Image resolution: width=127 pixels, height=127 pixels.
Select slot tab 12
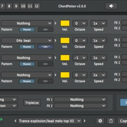tap(37, 6)
